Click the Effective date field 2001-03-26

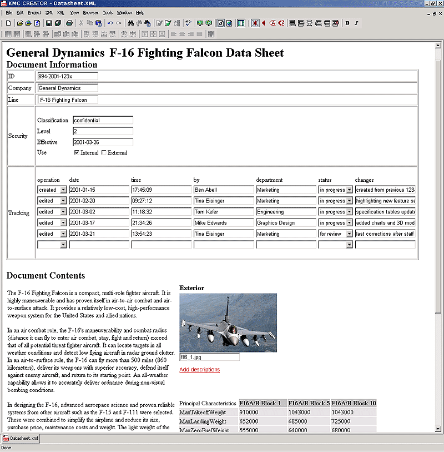[103, 142]
